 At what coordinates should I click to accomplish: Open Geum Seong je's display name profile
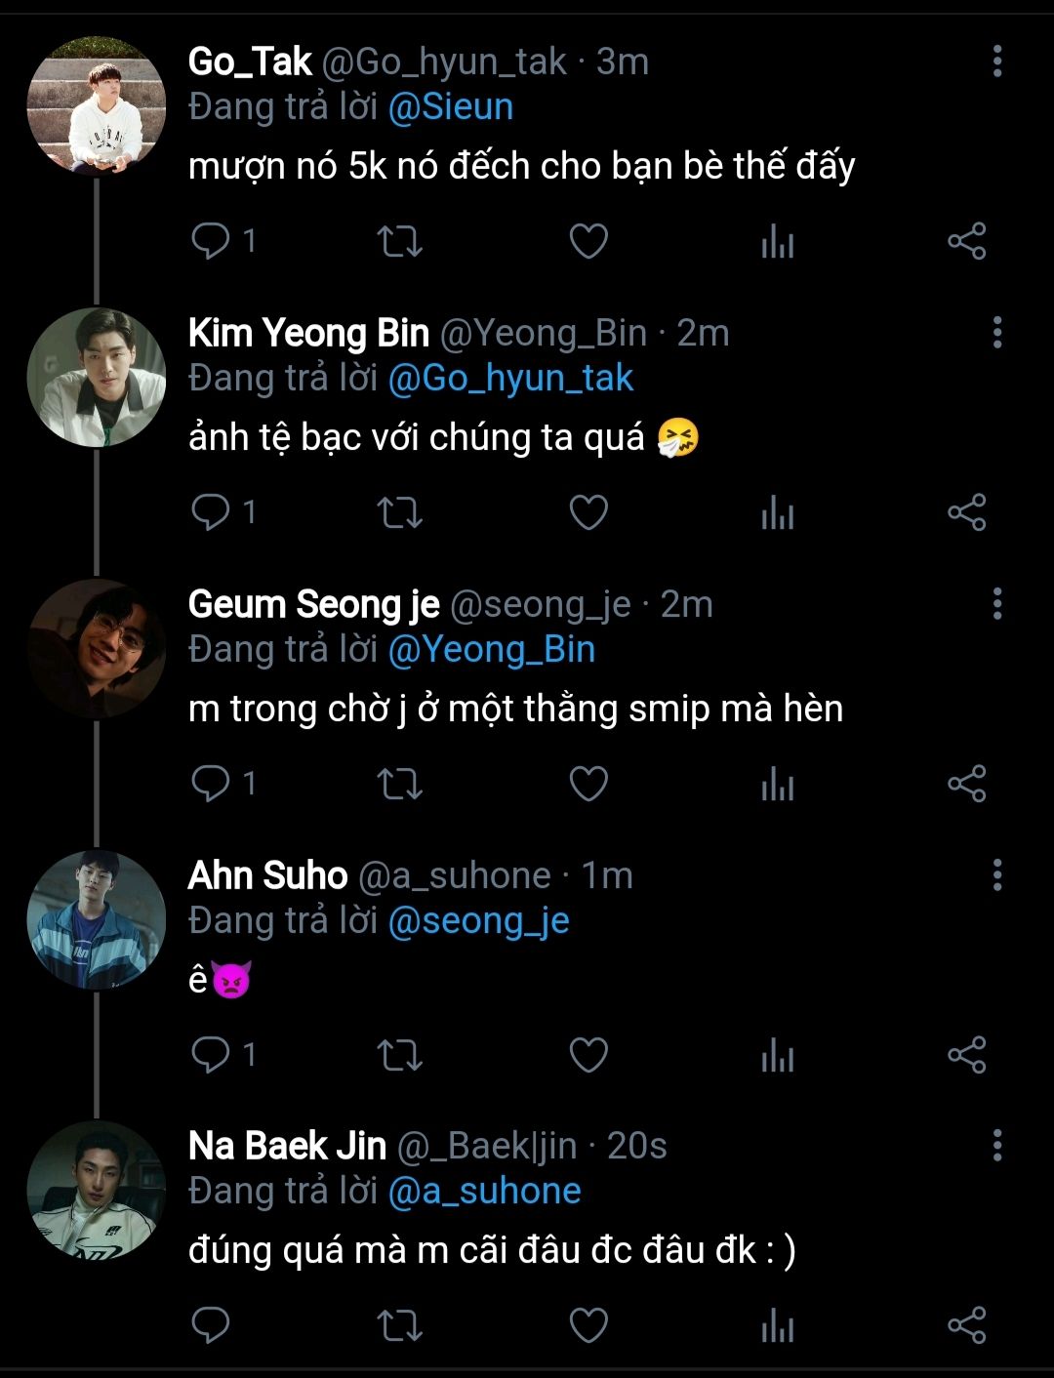click(x=313, y=604)
